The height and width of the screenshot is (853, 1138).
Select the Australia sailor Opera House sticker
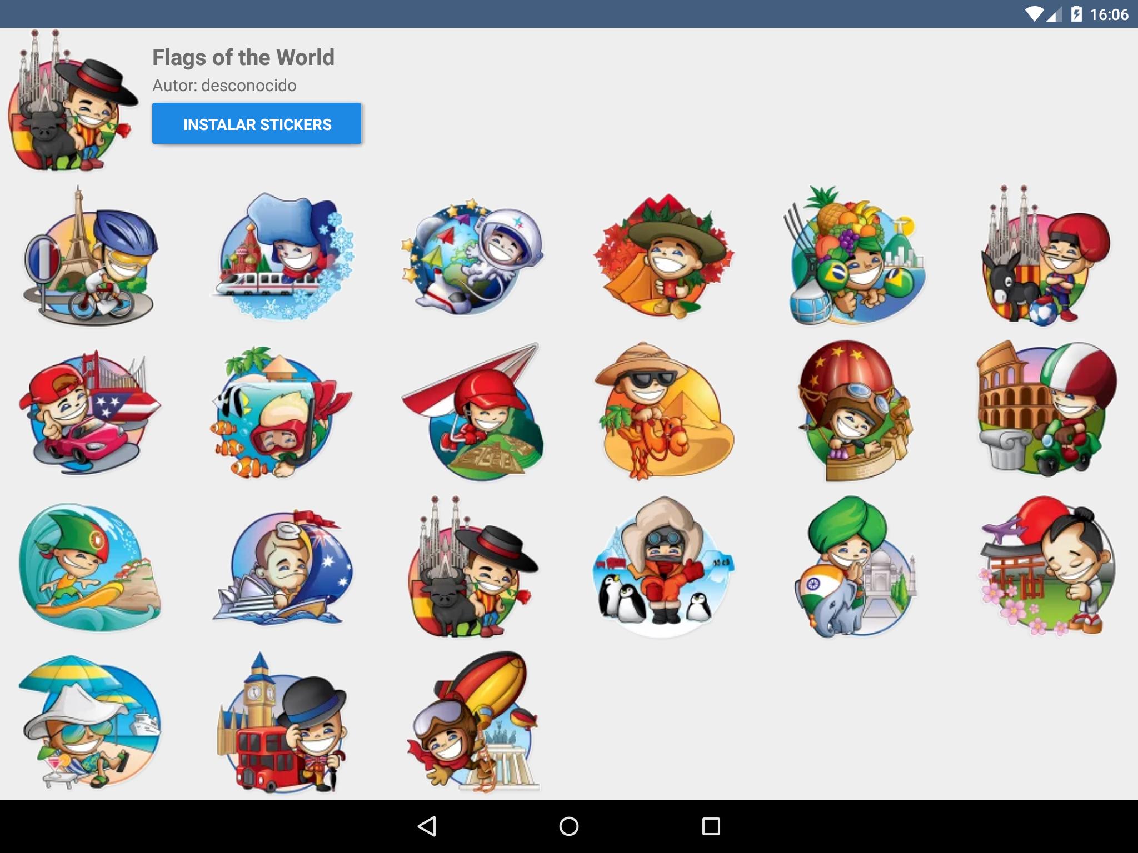(283, 566)
